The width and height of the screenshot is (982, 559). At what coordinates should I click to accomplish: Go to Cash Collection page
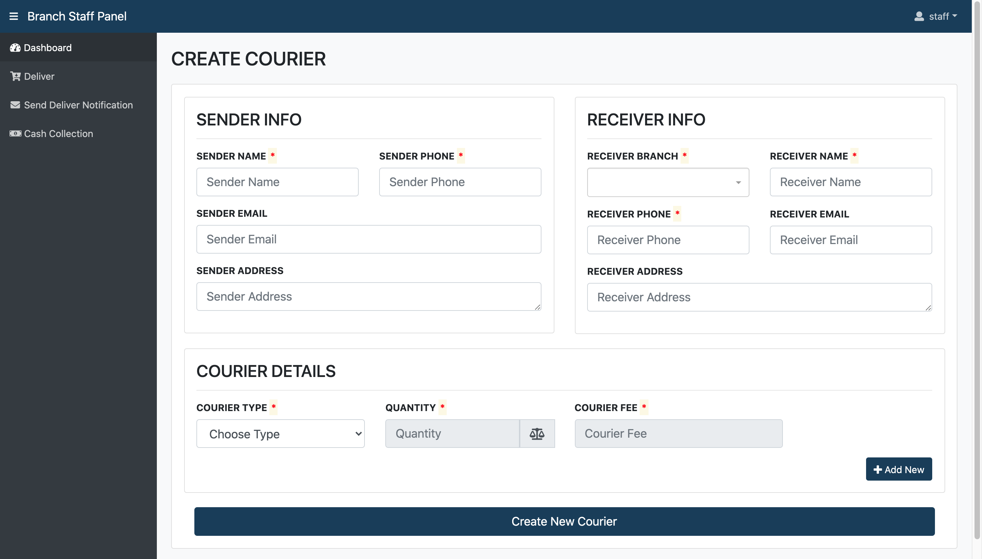[x=58, y=134]
